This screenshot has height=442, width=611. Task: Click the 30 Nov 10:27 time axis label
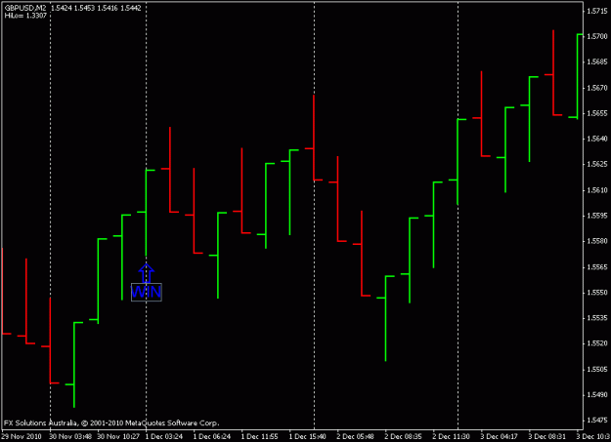[118, 436]
